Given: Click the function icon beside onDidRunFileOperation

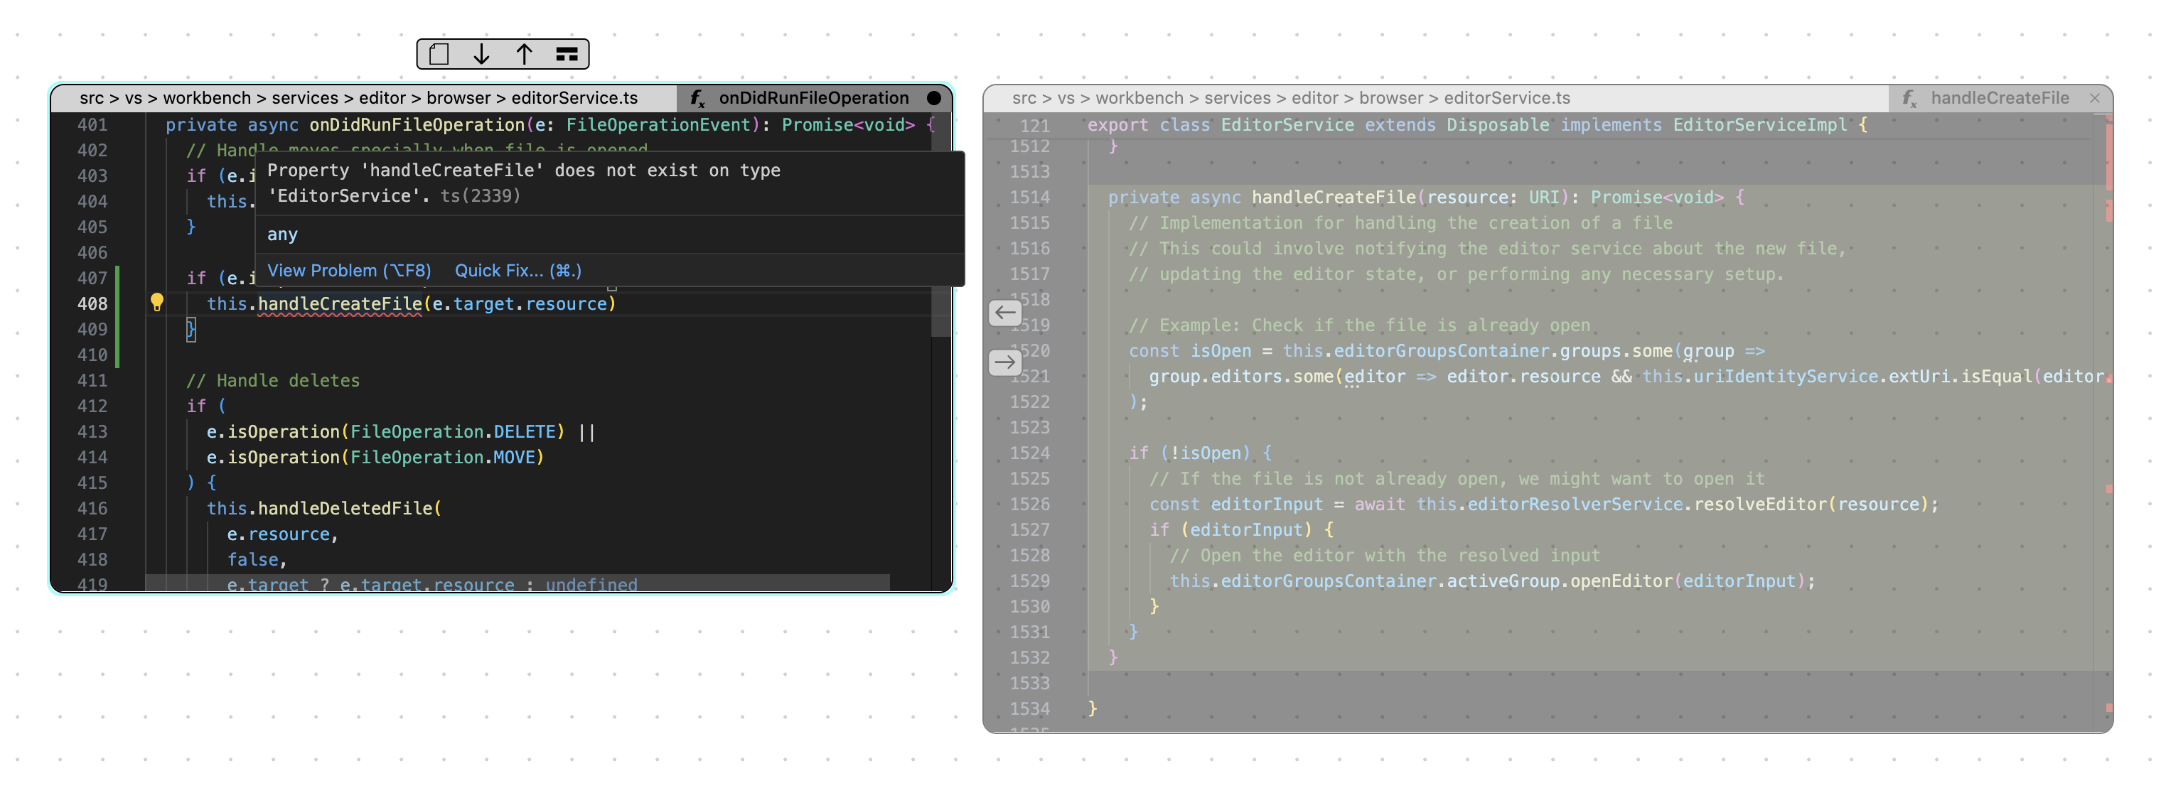Looking at the screenshot, I should (x=698, y=99).
